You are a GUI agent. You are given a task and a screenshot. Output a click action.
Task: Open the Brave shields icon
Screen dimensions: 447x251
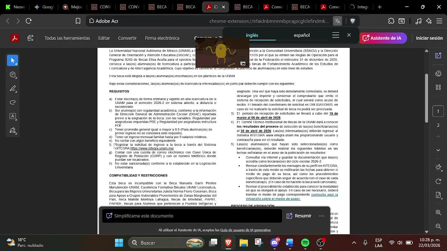353,21
